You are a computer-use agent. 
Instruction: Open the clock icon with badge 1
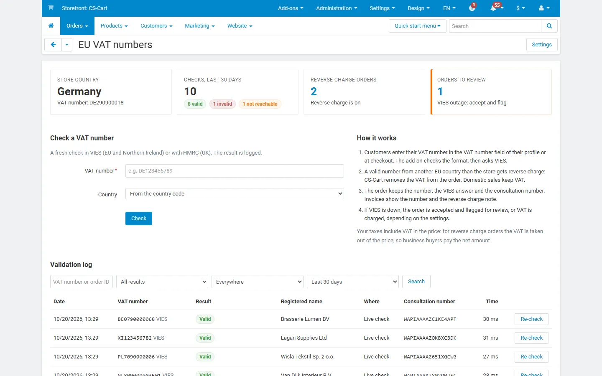(472, 8)
